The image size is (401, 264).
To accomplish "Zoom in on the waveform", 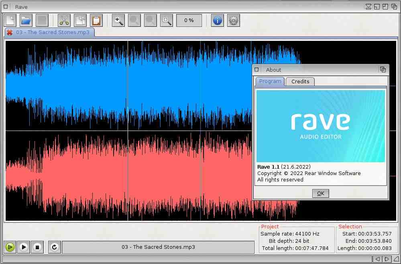I will tap(118, 20).
